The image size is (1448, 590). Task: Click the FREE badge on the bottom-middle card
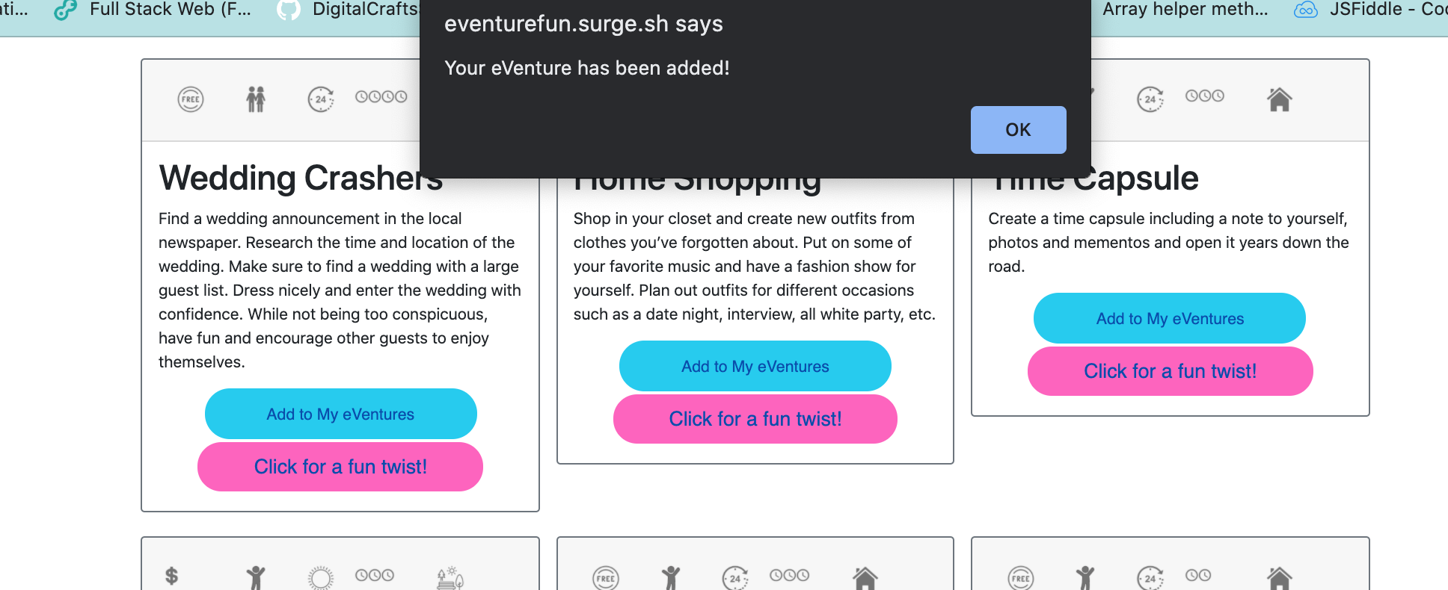tap(605, 577)
